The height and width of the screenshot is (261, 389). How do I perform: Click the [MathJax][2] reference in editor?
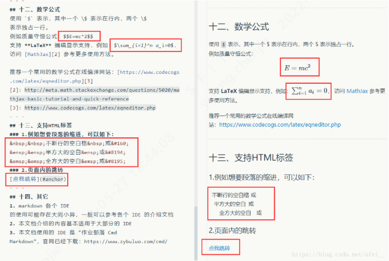coord(43,54)
